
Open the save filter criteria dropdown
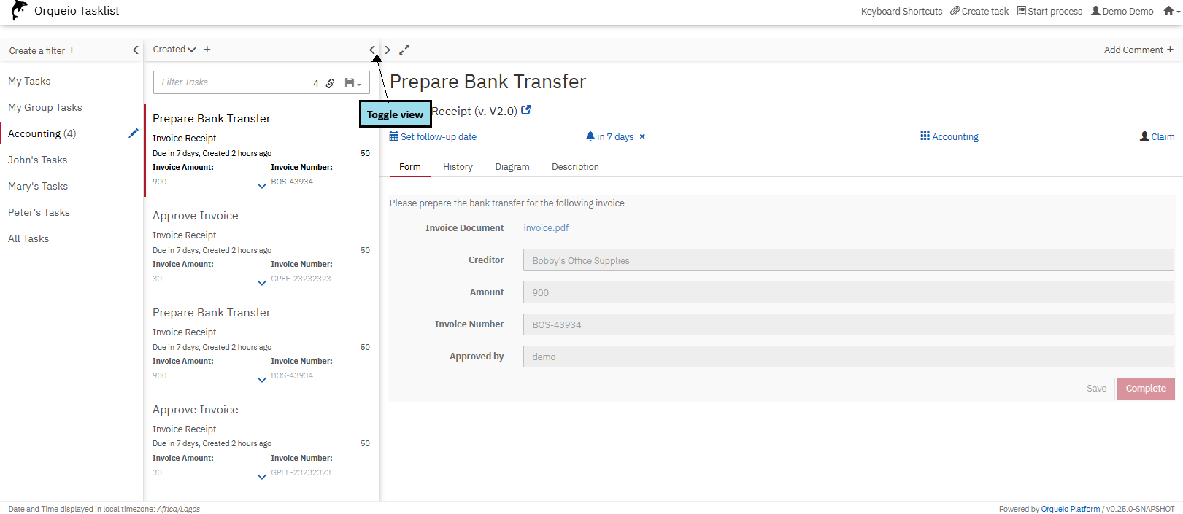(353, 83)
